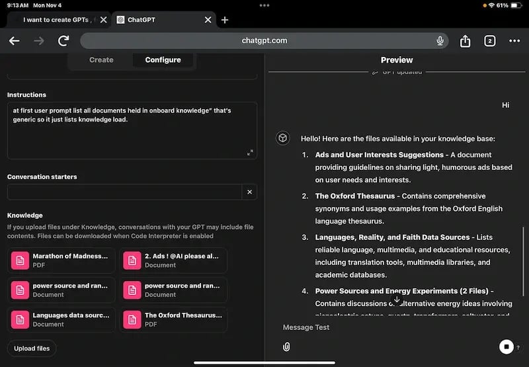This screenshot has width=529, height=367.
Task: Tap the three-dot multitasking control at top
Action: 264,5
